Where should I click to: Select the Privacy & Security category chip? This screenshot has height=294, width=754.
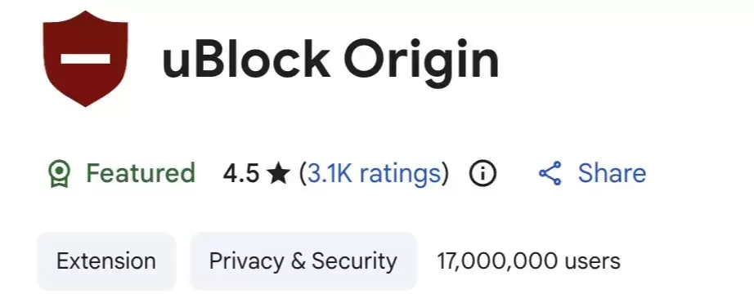(x=303, y=261)
